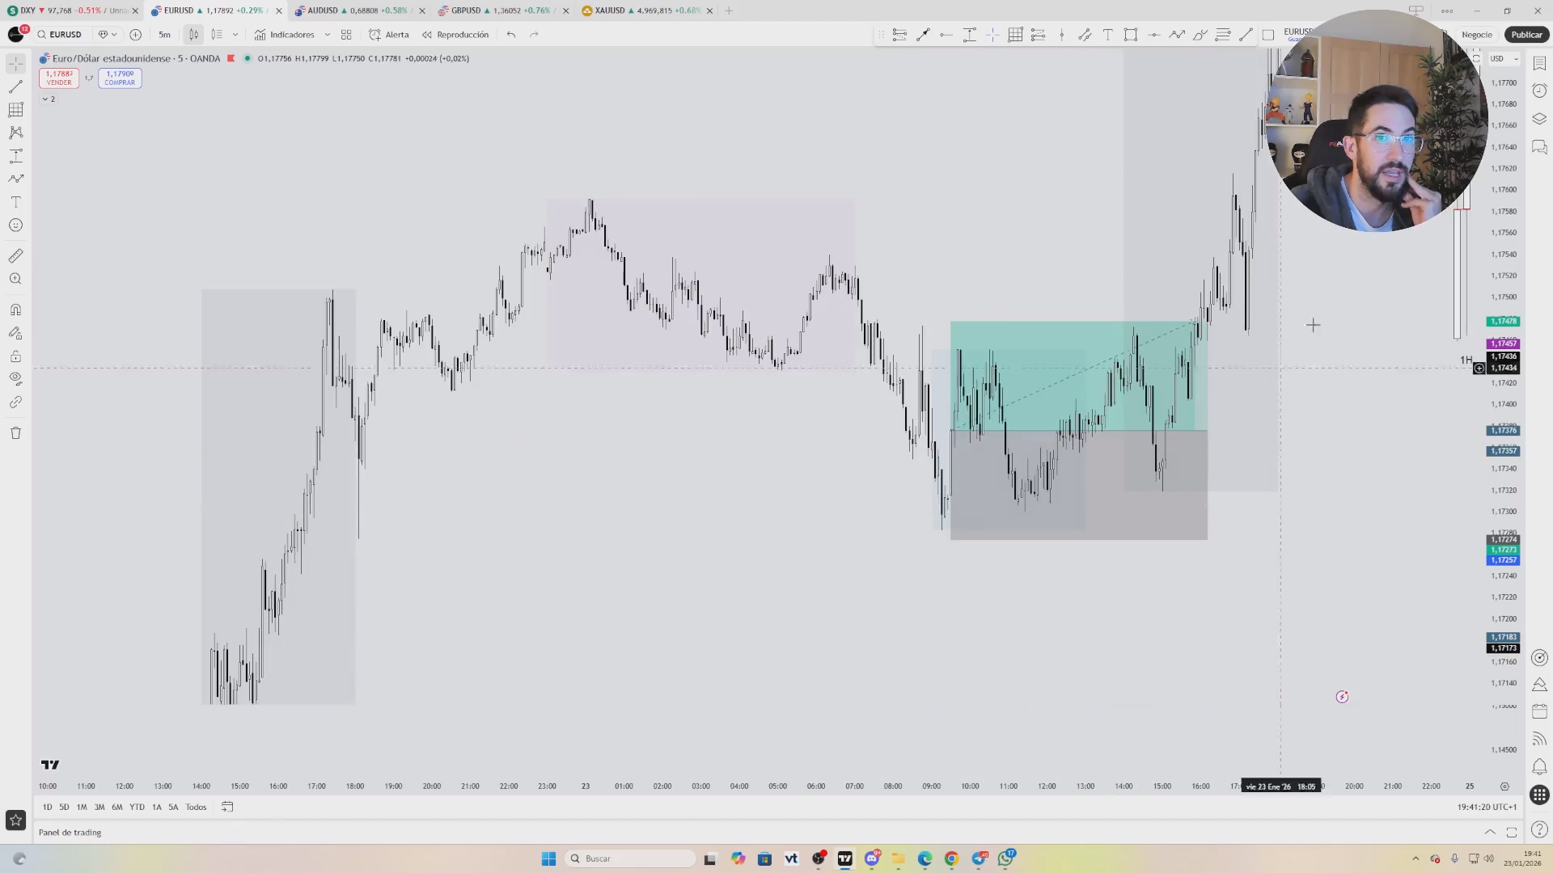Image resolution: width=1553 pixels, height=873 pixels.
Task: Open forecasting and measurement tools in left sidebar
Action: [15, 156]
